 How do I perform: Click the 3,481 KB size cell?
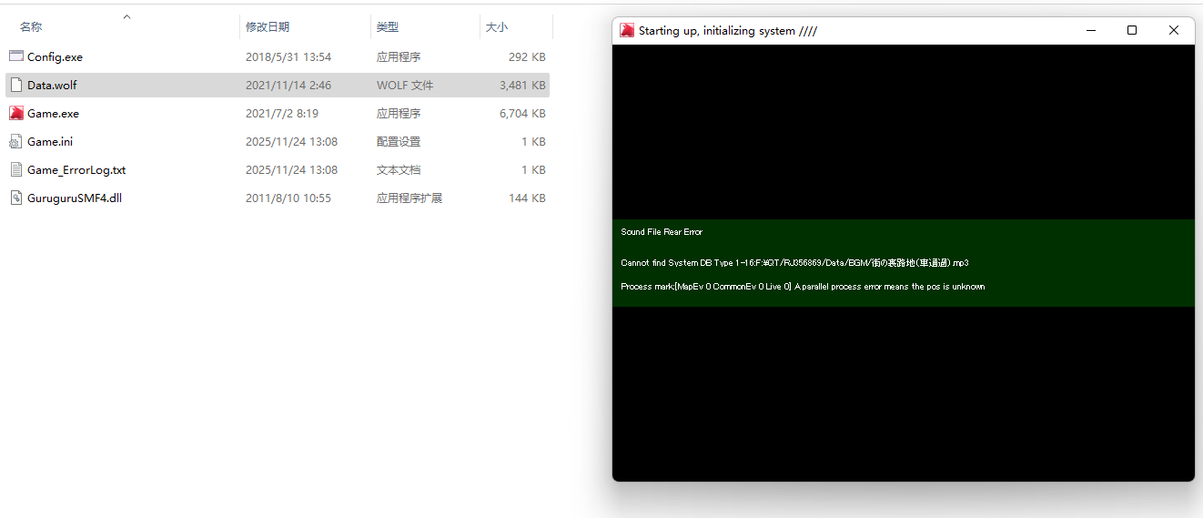tap(522, 85)
